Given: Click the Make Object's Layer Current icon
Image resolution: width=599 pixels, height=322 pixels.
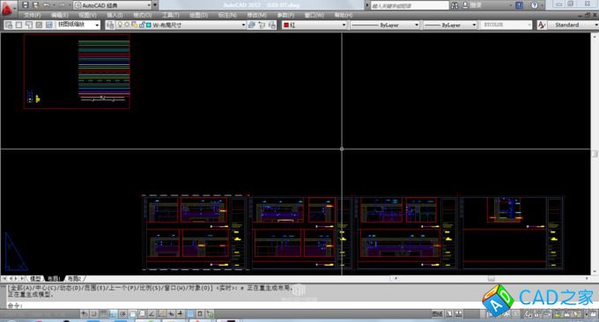Looking at the screenshot, I should (251, 25).
